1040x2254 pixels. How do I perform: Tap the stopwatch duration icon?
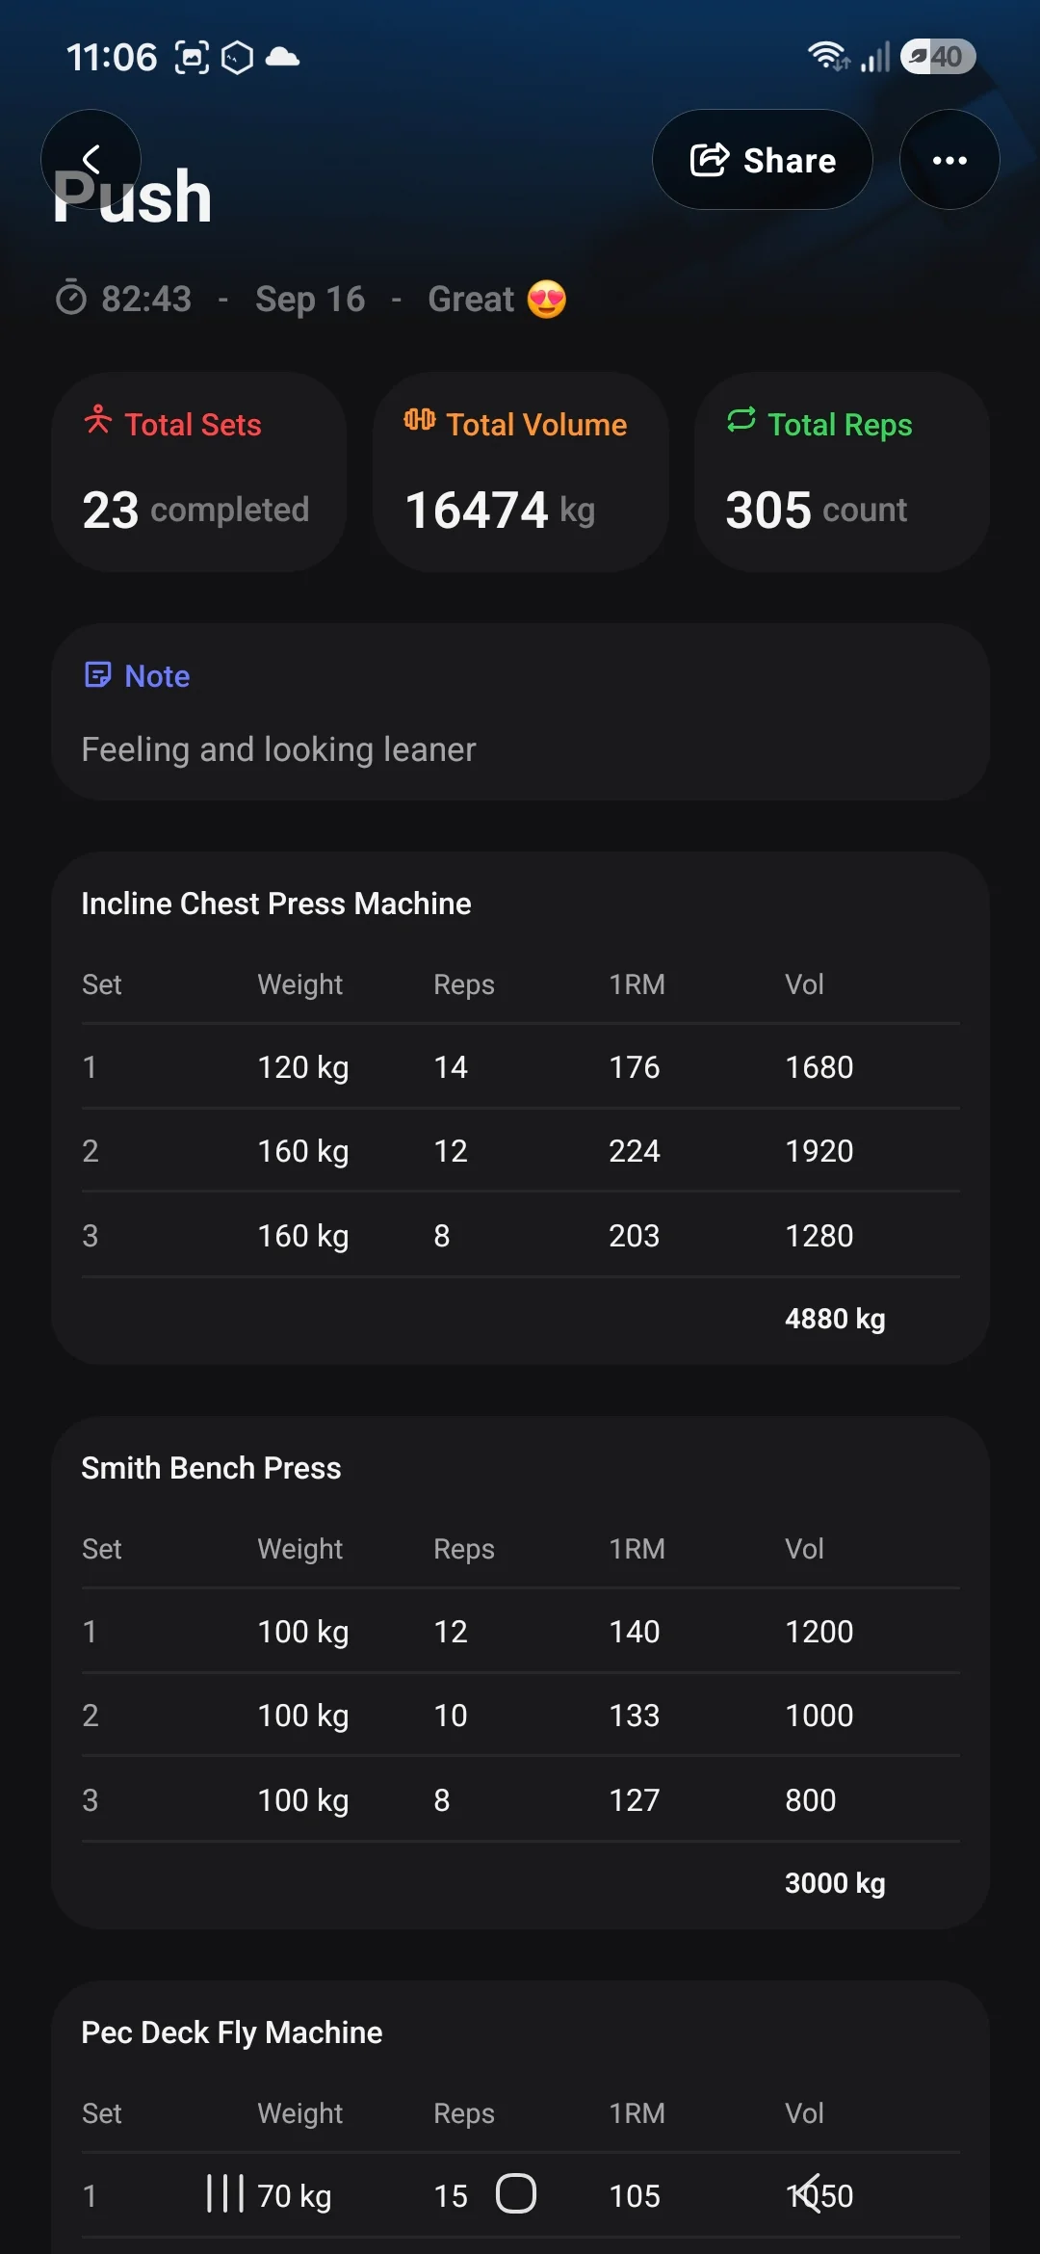pyautogui.click(x=71, y=299)
